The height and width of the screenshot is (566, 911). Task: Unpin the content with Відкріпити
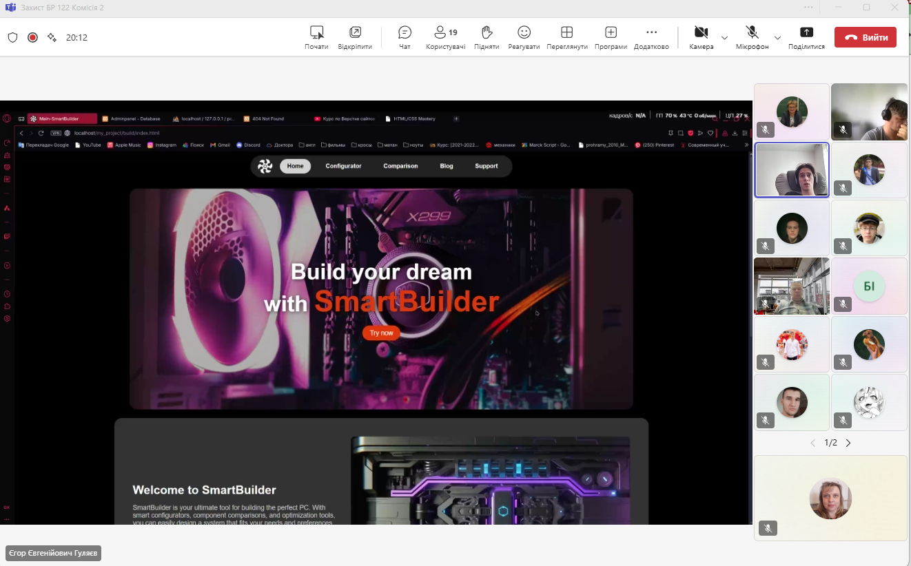pyautogui.click(x=355, y=37)
